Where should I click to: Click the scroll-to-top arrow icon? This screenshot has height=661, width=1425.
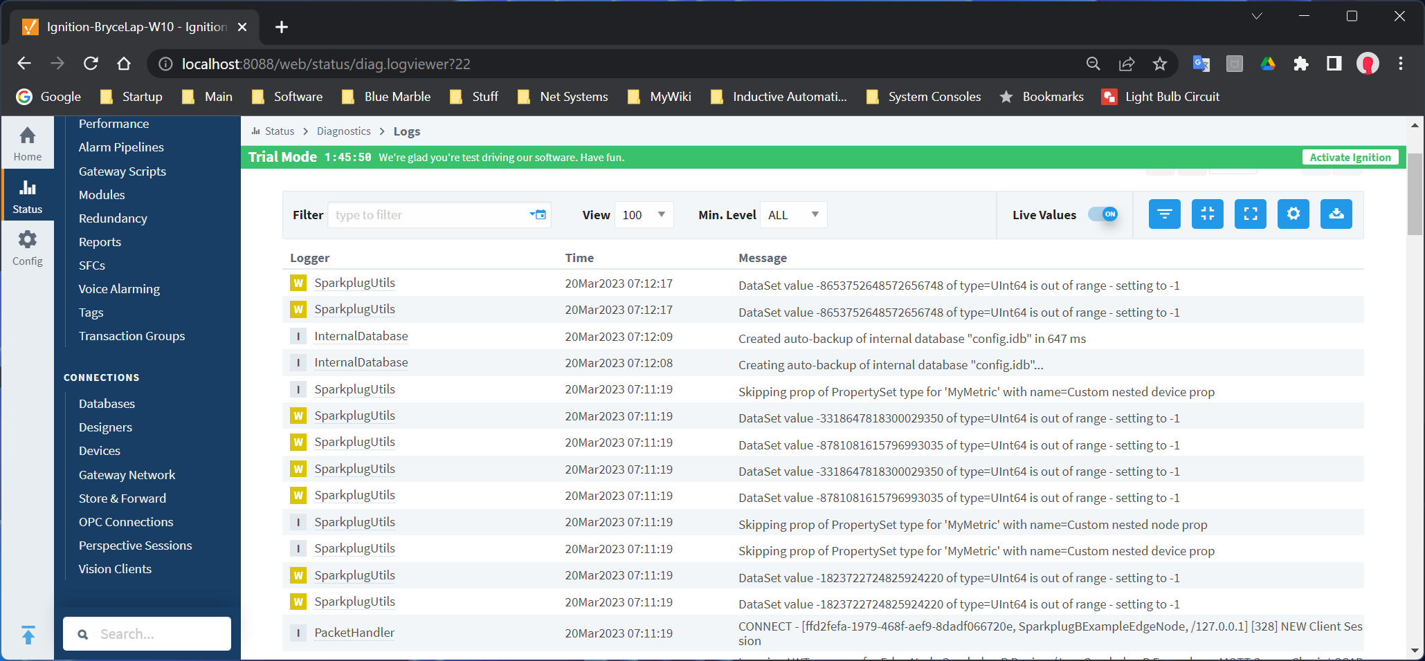28,634
